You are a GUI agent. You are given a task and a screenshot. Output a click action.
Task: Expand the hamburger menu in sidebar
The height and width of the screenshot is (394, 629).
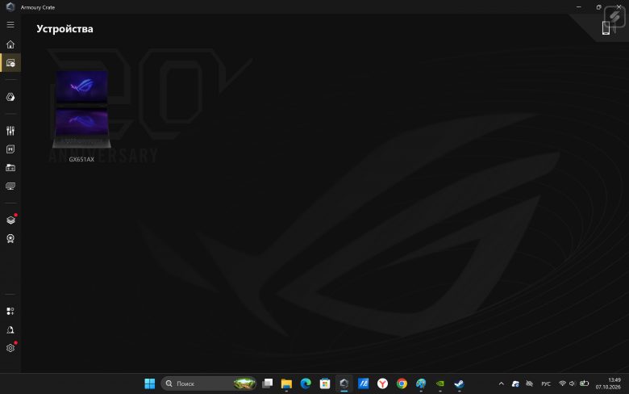pos(10,25)
